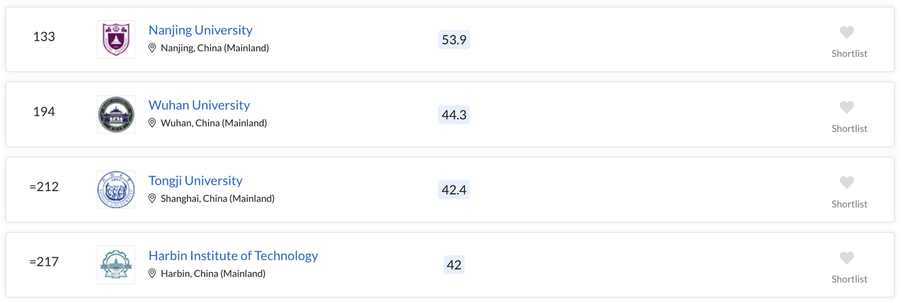Click the rank number 133
Screen dimensions: 902x303
pyautogui.click(x=44, y=37)
